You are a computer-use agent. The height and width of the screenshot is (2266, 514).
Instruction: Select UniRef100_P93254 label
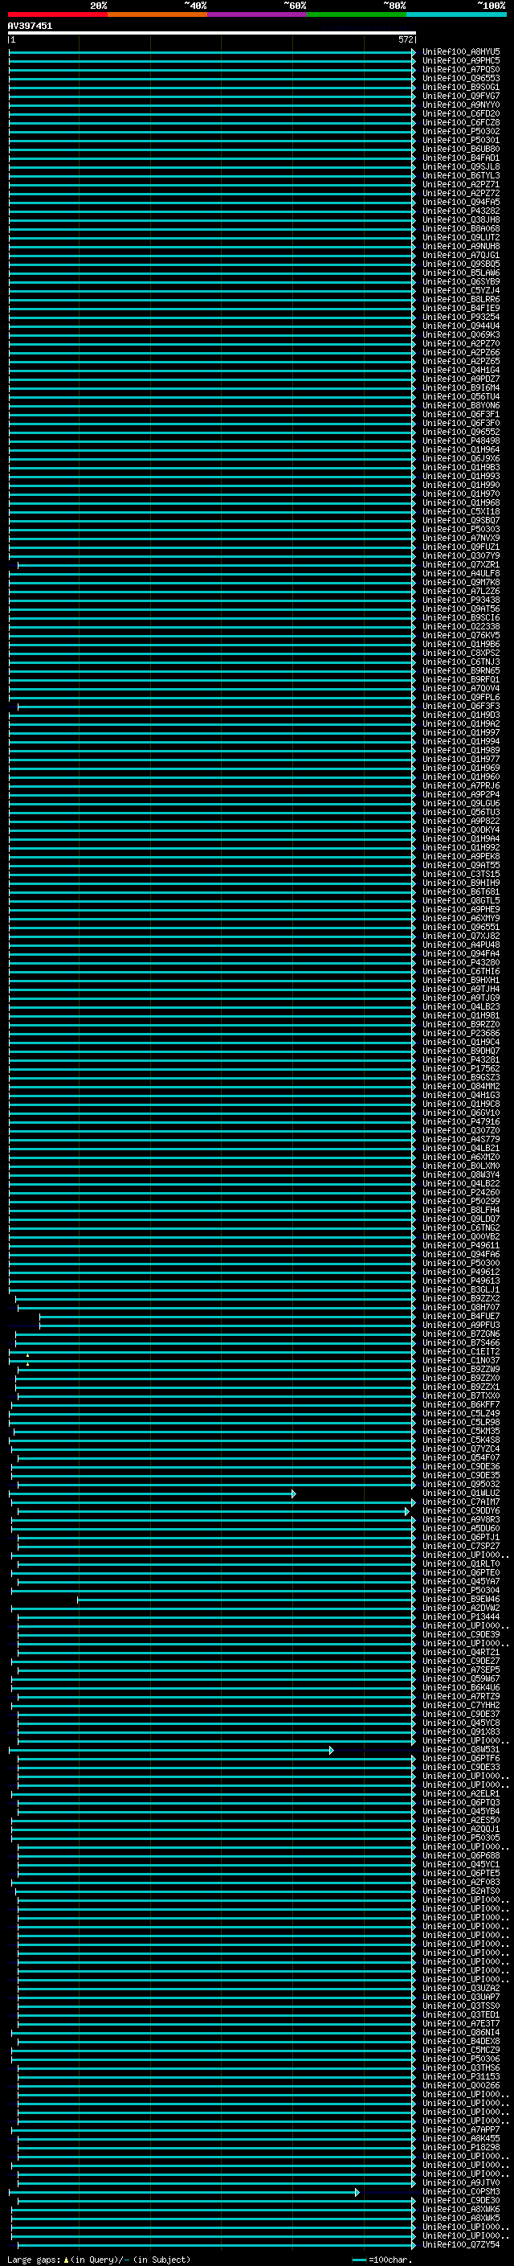tap(461, 317)
